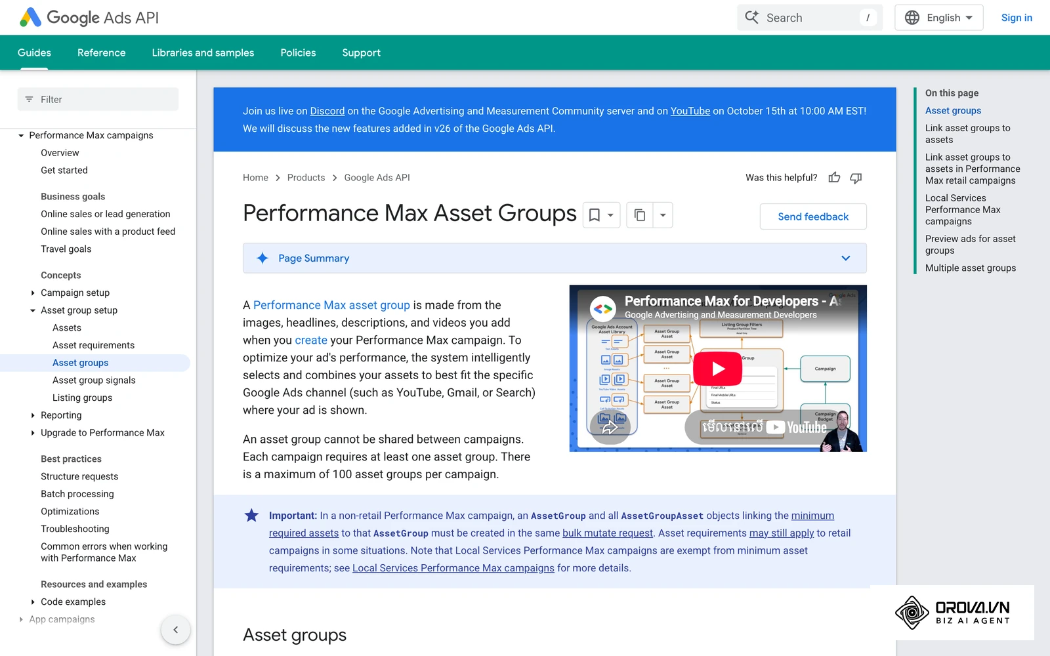Open the Guides tab
Screen dimensions: 1050x656
[x=34, y=52]
